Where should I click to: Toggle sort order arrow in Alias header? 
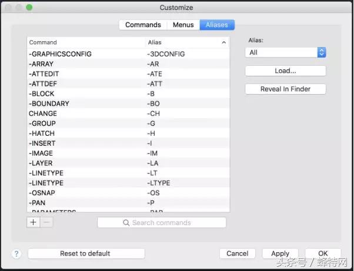coord(223,42)
